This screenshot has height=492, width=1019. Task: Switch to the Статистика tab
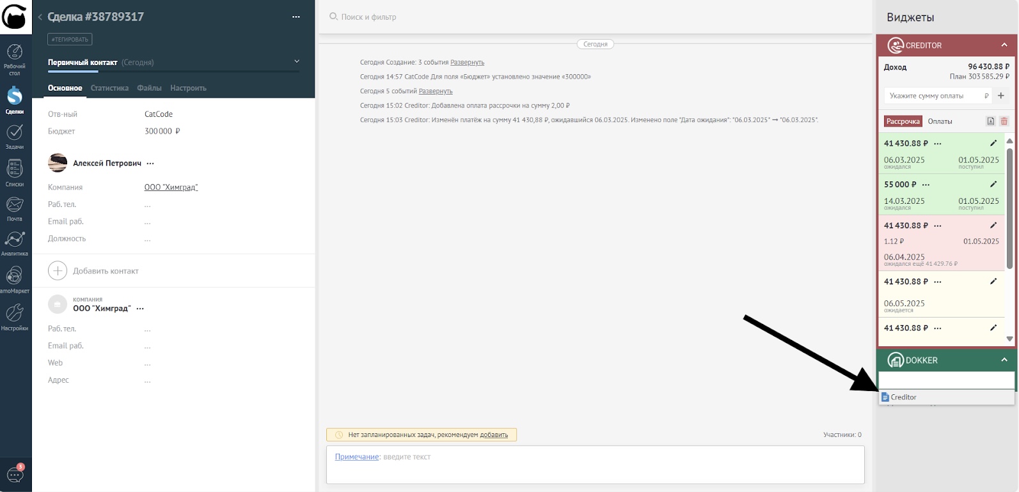[x=109, y=88]
